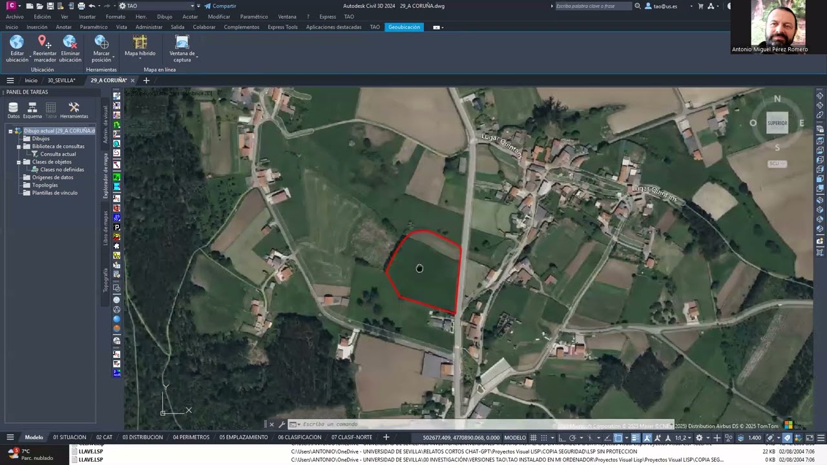This screenshot has height=465, width=827.
Task: Click clean screen icon in status bar
Action: (810, 438)
